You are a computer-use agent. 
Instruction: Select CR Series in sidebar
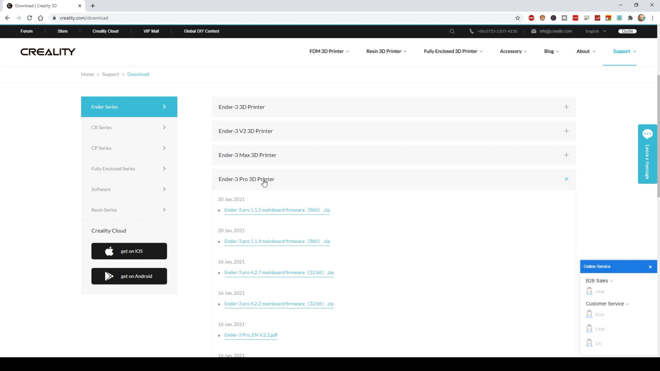tap(129, 128)
